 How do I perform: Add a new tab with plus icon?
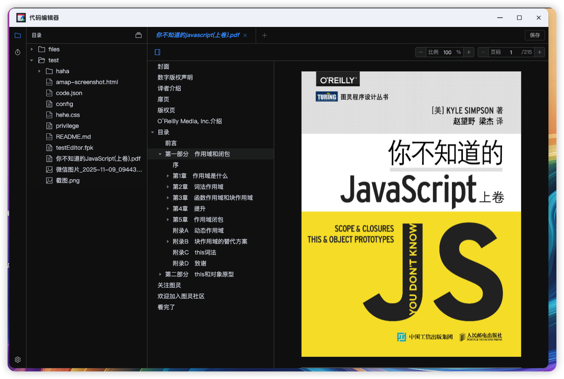point(265,35)
